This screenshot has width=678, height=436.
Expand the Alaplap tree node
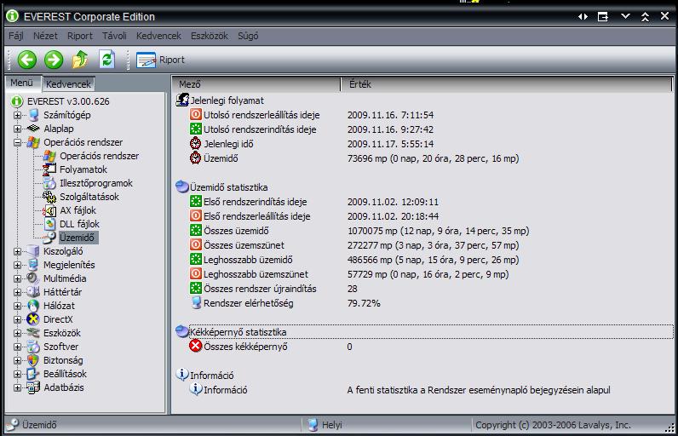tap(17, 129)
